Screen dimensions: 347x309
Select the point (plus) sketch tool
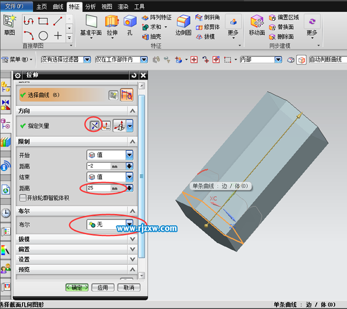(x=58, y=35)
